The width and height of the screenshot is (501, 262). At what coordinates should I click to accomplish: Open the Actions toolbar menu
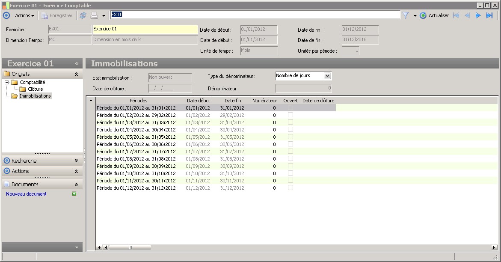click(x=24, y=15)
